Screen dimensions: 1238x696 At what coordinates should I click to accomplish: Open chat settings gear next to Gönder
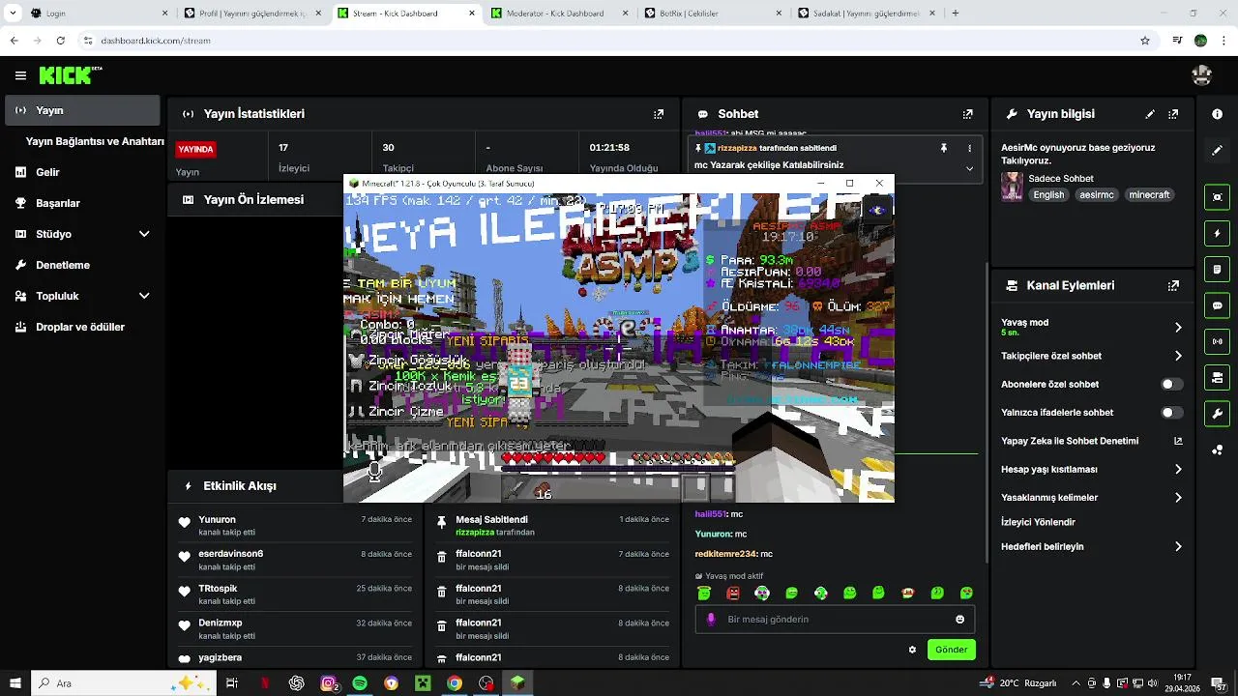pos(912,650)
